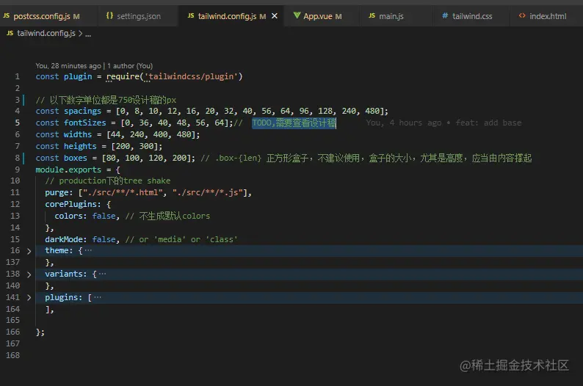Click the 'boxes' constant name
This screenshot has height=386, width=583.
75,158
